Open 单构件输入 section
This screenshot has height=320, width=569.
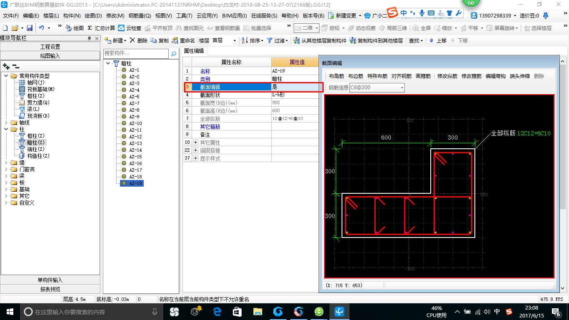[x=50, y=280]
